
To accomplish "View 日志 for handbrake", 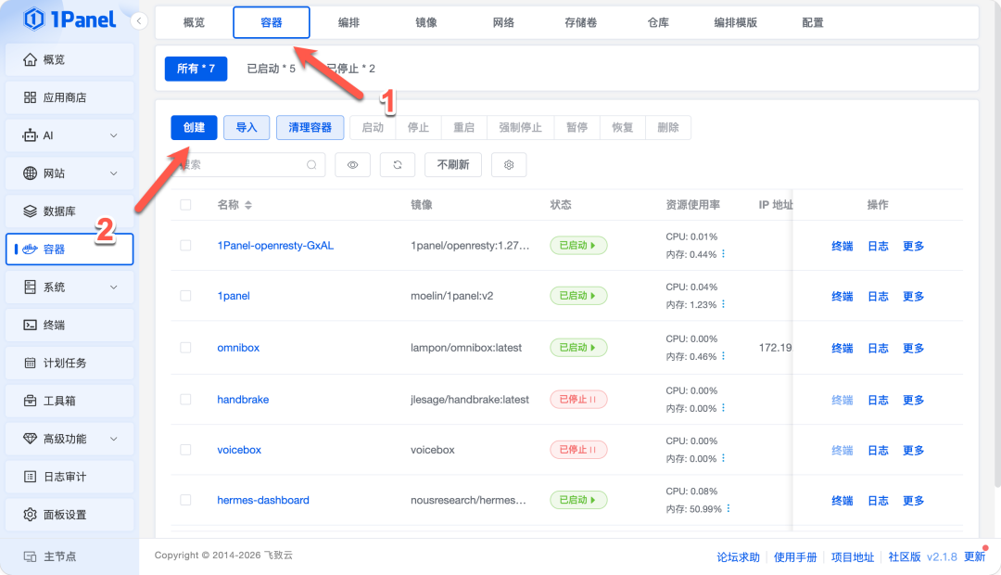I will coord(878,400).
